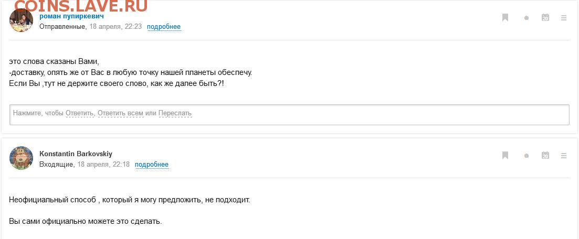Open the calendar icon on роман пупиркевич's message
This screenshot has width=579, height=239.
point(545,18)
